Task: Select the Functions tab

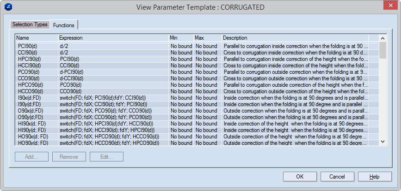Action: coord(64,25)
